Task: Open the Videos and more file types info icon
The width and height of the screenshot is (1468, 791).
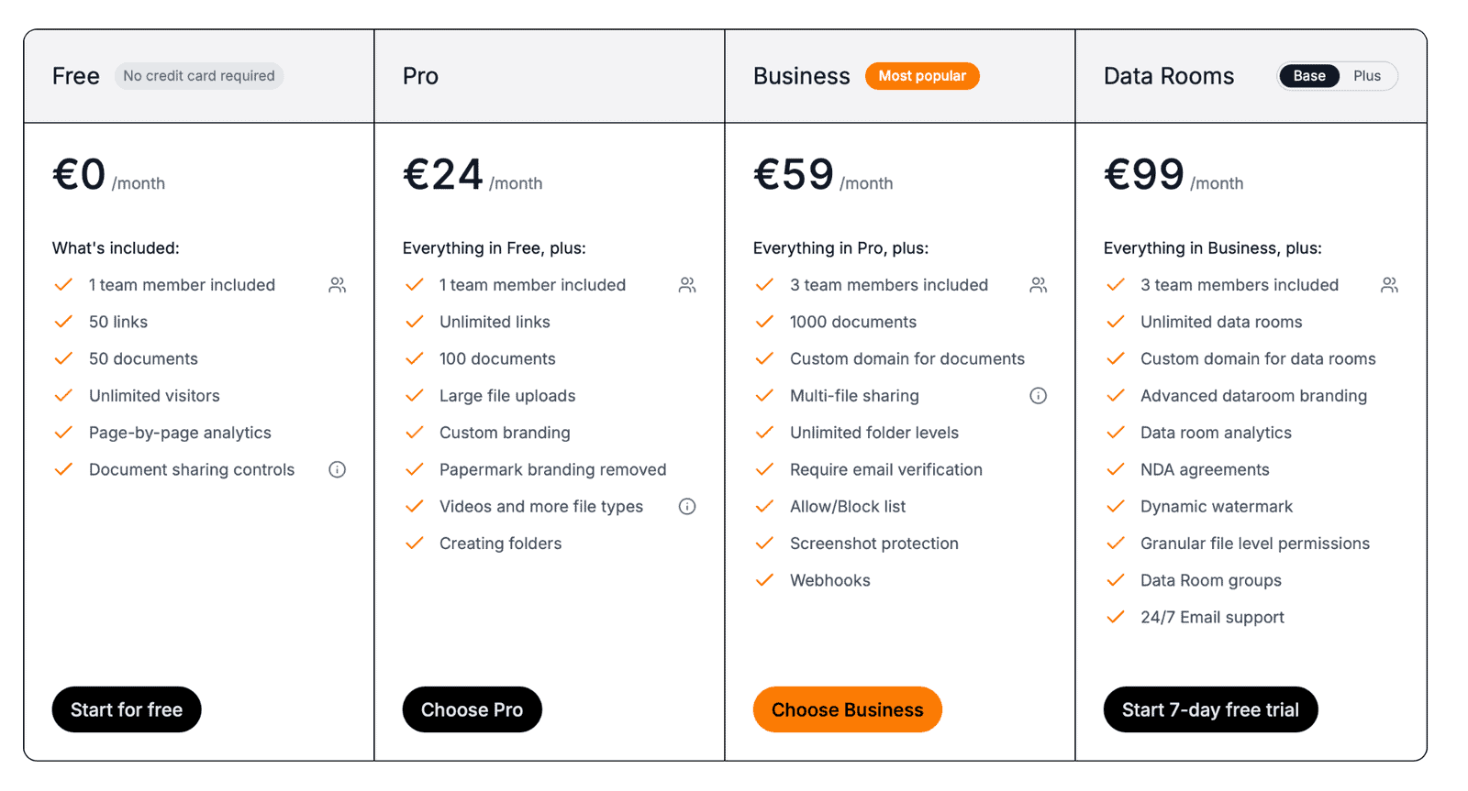Action: pos(687,506)
